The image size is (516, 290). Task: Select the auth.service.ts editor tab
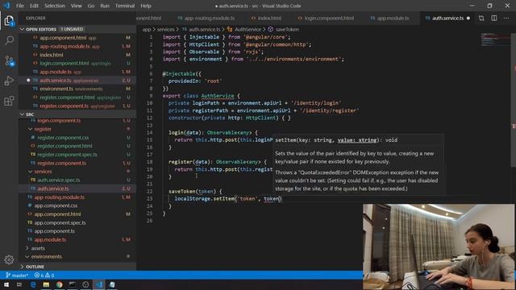(447, 18)
